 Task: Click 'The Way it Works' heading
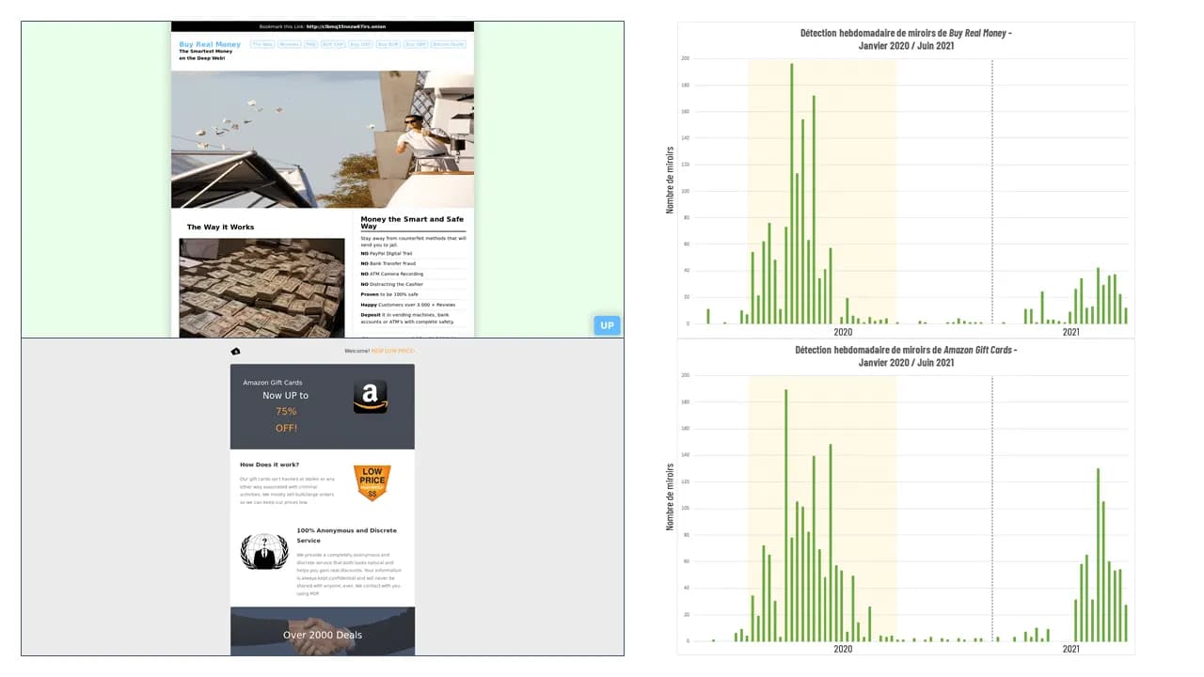(220, 227)
